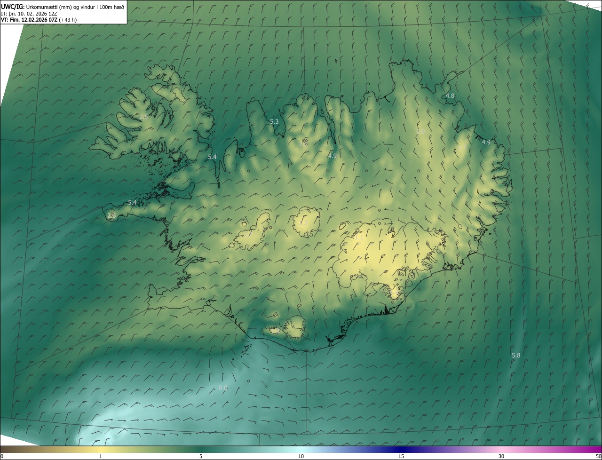Screen dimensions: 602x460
Task: Click the 5.3 value label on north coast
Action: (274, 122)
